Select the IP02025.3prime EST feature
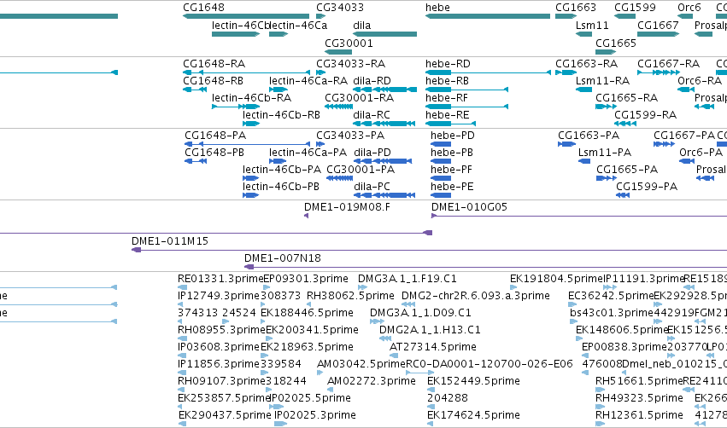Image resolution: width=727 pixels, height=428 pixels. pos(281,424)
